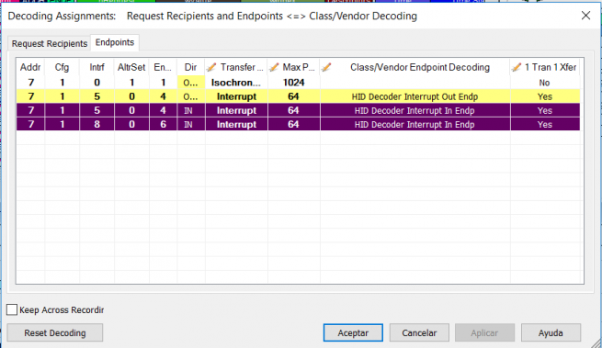Open decoding cell HID Decoder Interrupt Out Endp
The image size is (602, 348).
click(x=415, y=96)
